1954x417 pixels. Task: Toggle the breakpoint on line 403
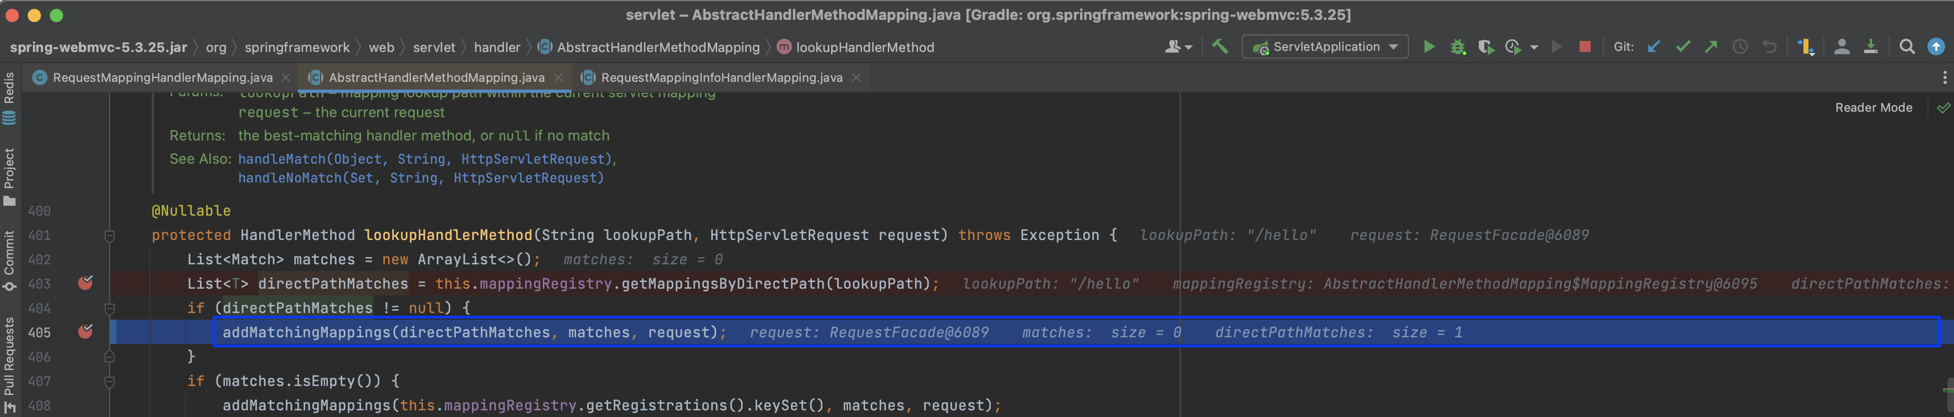click(x=86, y=283)
